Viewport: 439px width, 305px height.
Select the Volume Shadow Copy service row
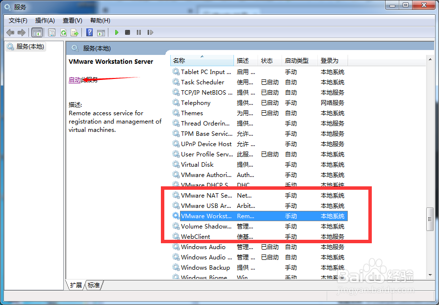click(x=259, y=227)
